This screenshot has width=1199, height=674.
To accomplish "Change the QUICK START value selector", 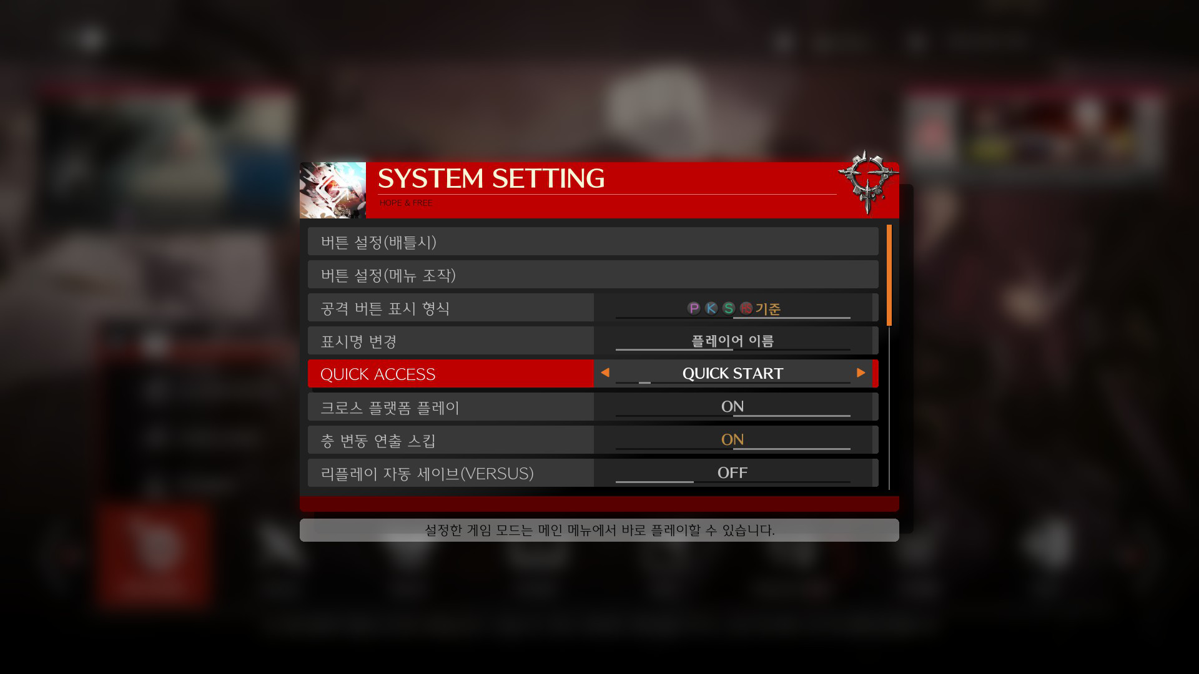I will tap(733, 373).
